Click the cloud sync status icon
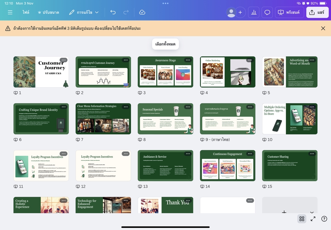This screenshot has width=331, height=230. 142,12
